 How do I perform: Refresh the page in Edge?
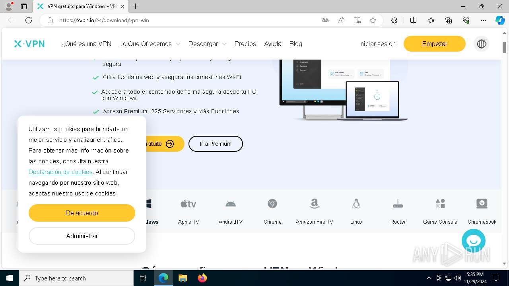click(29, 20)
